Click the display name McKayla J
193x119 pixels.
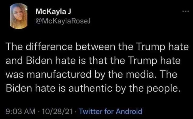53,12
